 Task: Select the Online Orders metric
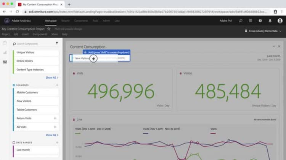36,61
